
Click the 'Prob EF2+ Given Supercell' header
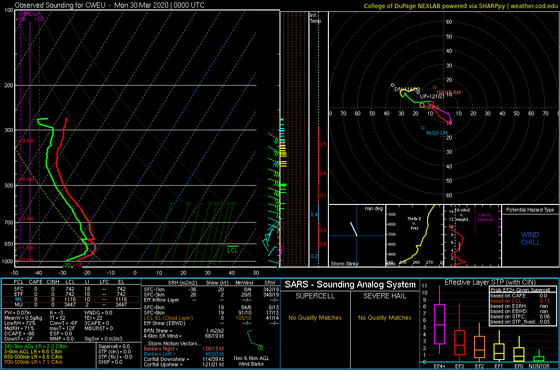[521, 290]
